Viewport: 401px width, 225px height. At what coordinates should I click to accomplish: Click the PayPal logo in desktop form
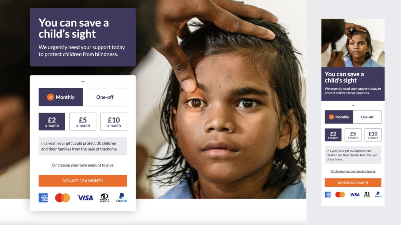click(121, 198)
